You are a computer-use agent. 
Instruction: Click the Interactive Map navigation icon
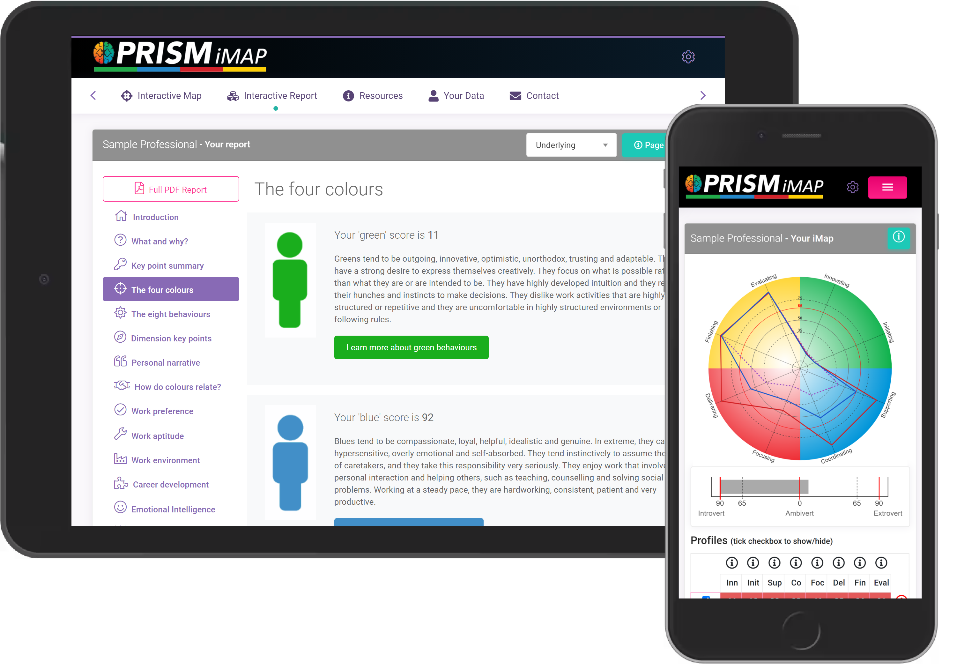[x=127, y=95]
